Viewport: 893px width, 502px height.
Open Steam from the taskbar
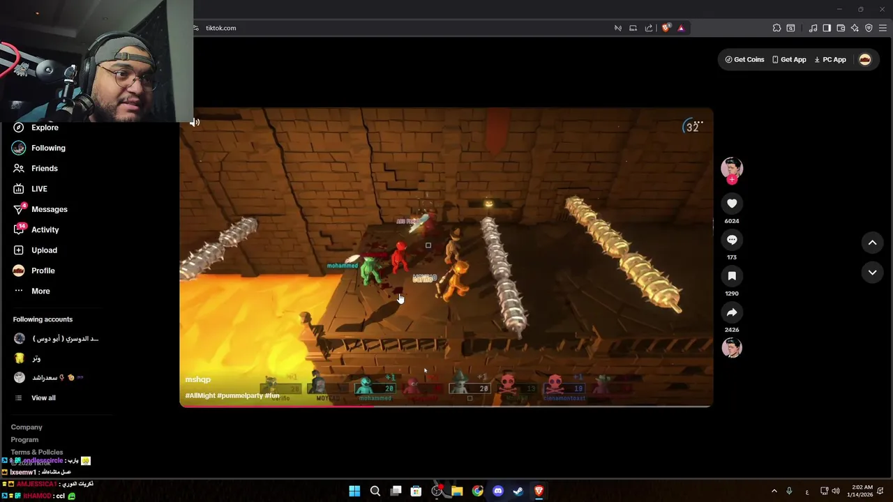518,491
